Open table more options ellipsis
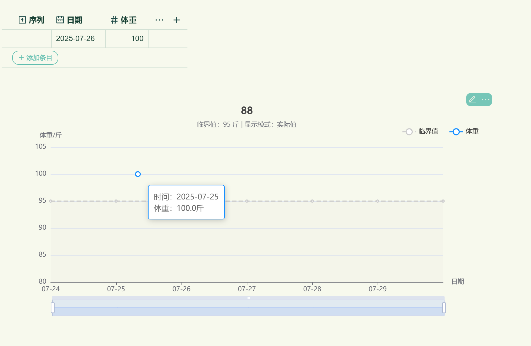The width and height of the screenshot is (531, 346). click(159, 20)
